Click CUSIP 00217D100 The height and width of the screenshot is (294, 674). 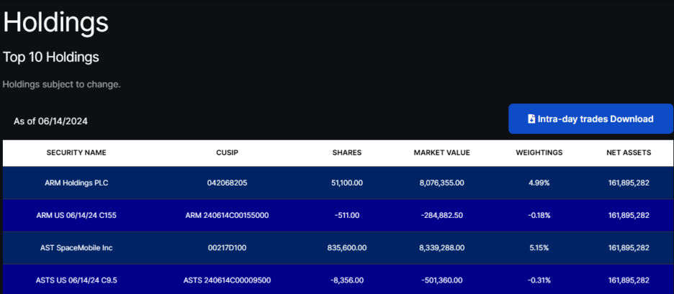tap(227, 248)
